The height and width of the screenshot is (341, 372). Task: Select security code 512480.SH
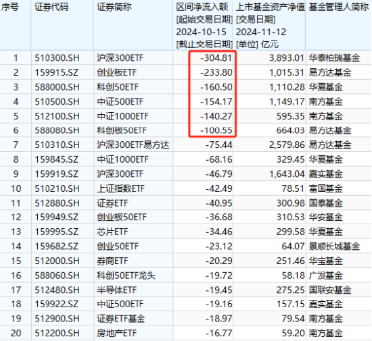click(57, 290)
